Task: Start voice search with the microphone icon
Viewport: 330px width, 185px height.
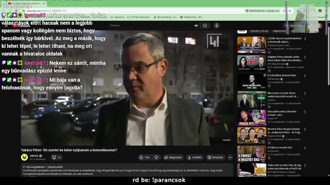Action: pos(217,25)
